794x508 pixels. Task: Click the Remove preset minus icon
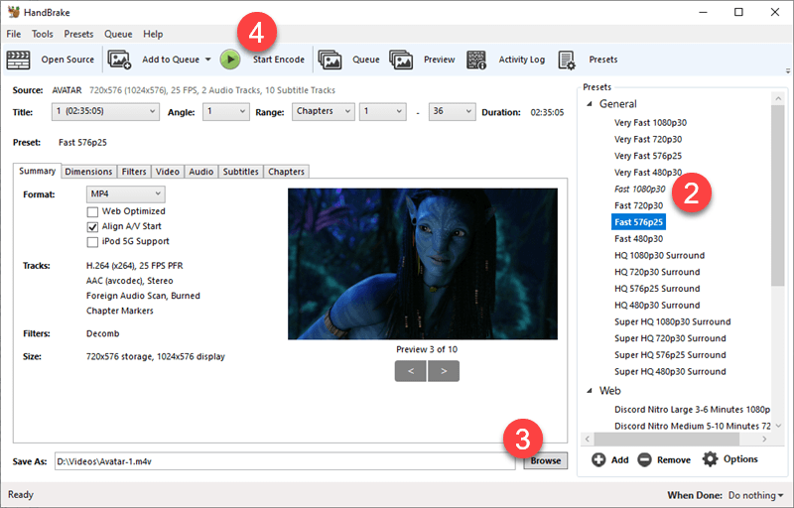click(x=644, y=460)
